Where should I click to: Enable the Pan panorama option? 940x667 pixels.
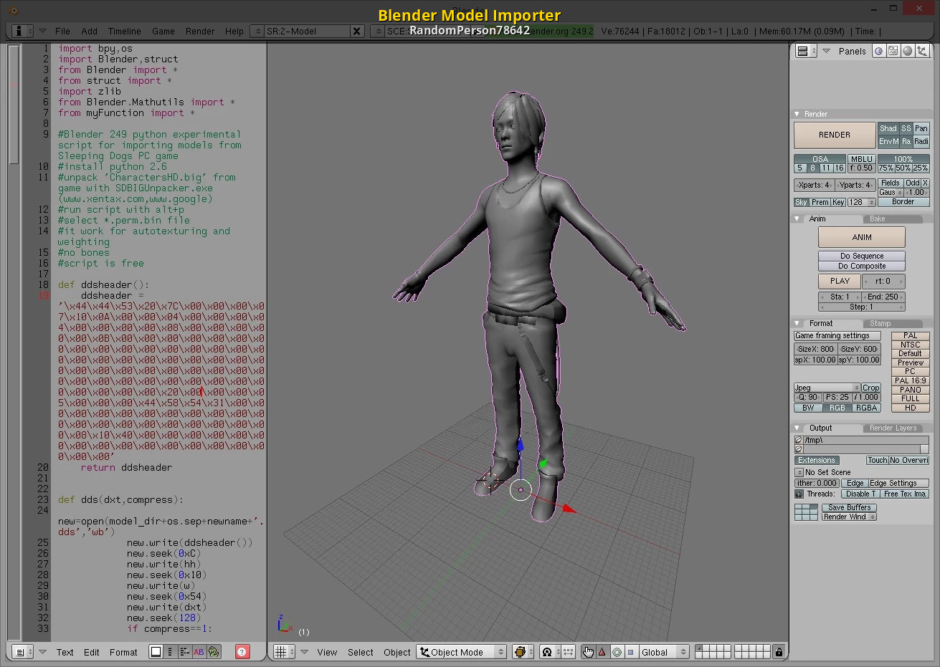pos(921,128)
